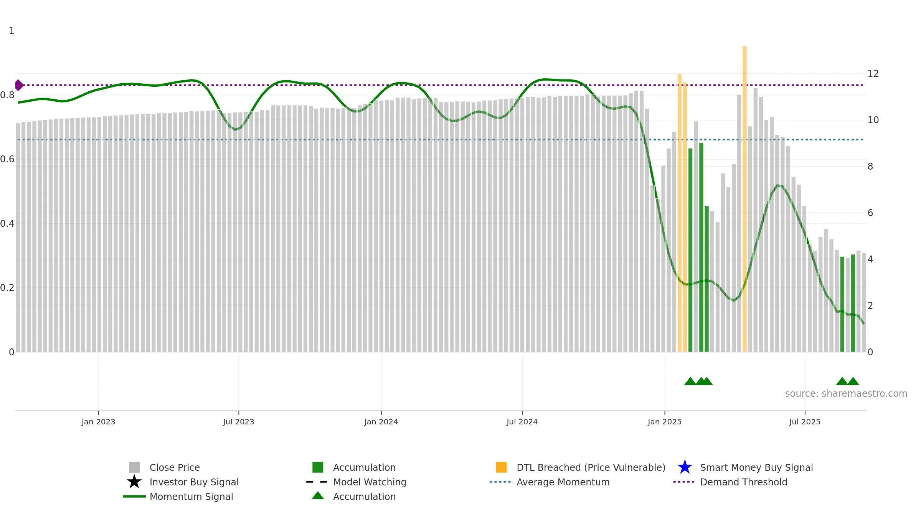Click the purple diamond Demand Threshold marker

point(19,85)
